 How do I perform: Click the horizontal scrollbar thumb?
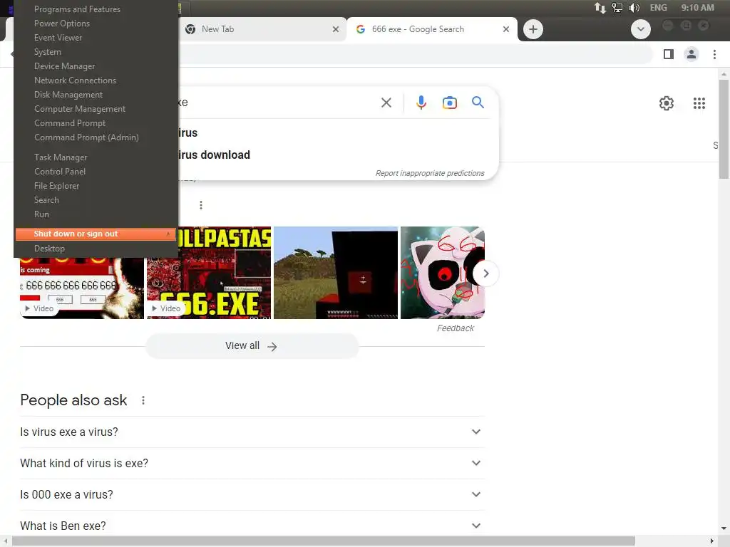(324, 541)
